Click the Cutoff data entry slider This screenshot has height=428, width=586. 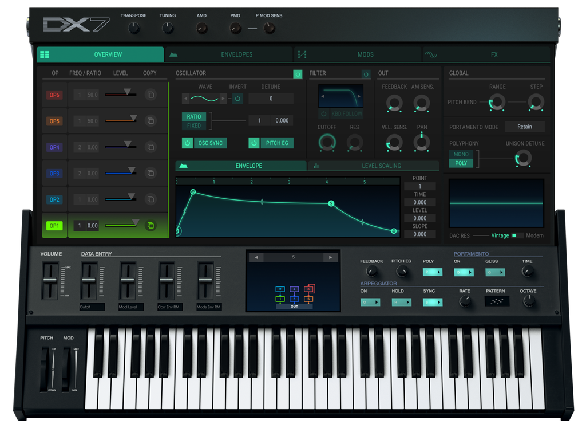click(89, 281)
